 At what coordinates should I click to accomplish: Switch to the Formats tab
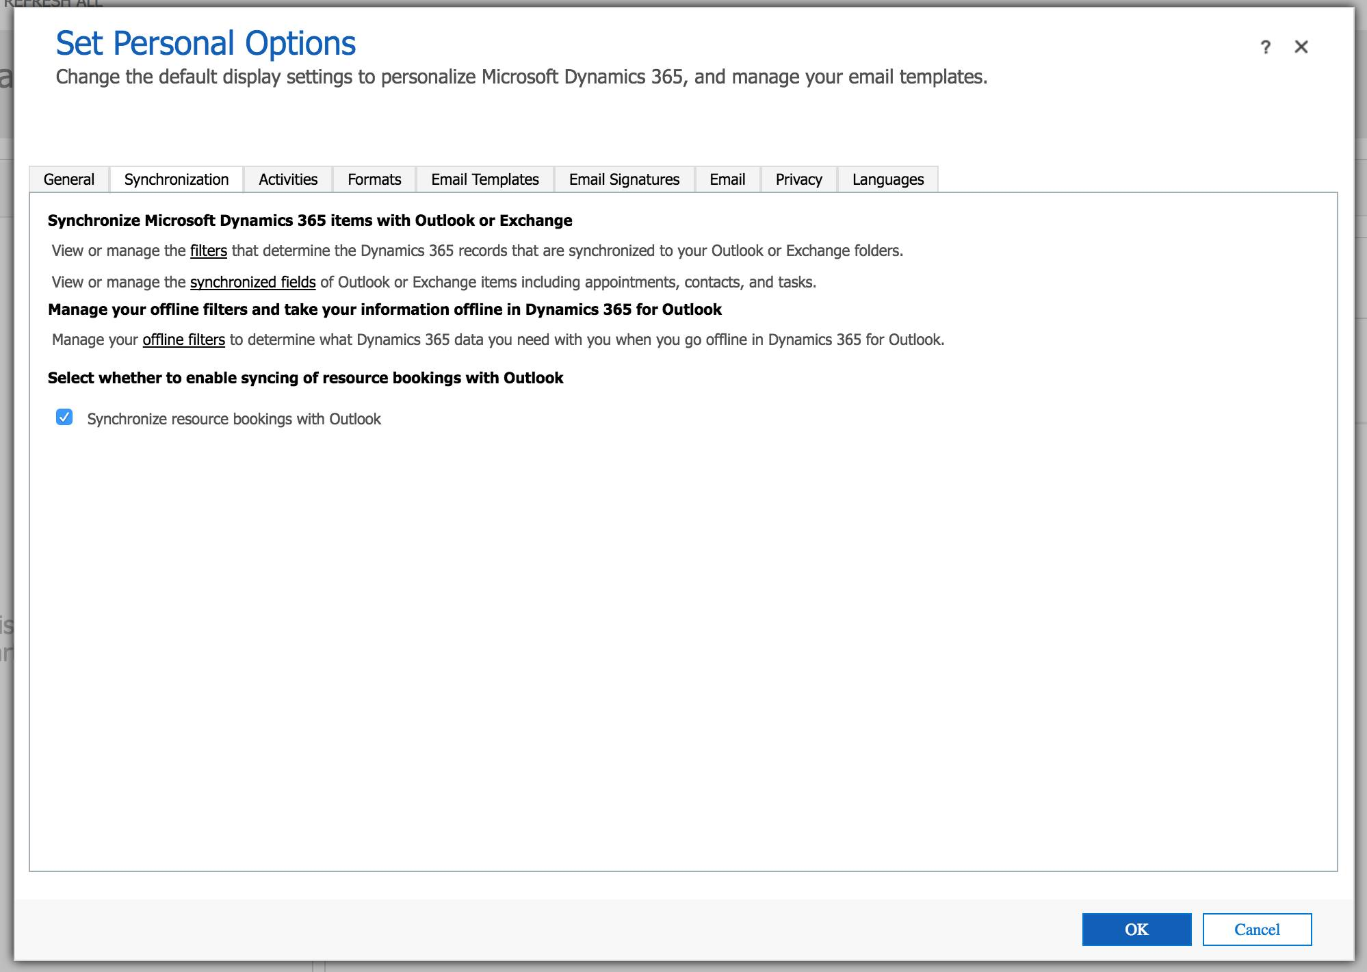(x=374, y=179)
